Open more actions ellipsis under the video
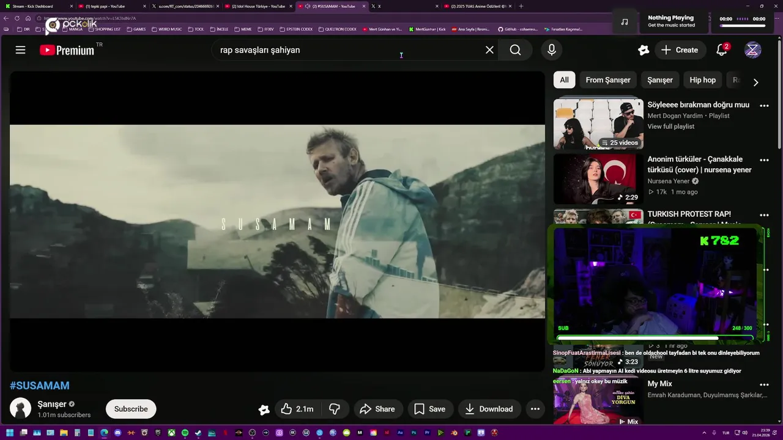Viewport: 783px width, 440px height. (535, 409)
